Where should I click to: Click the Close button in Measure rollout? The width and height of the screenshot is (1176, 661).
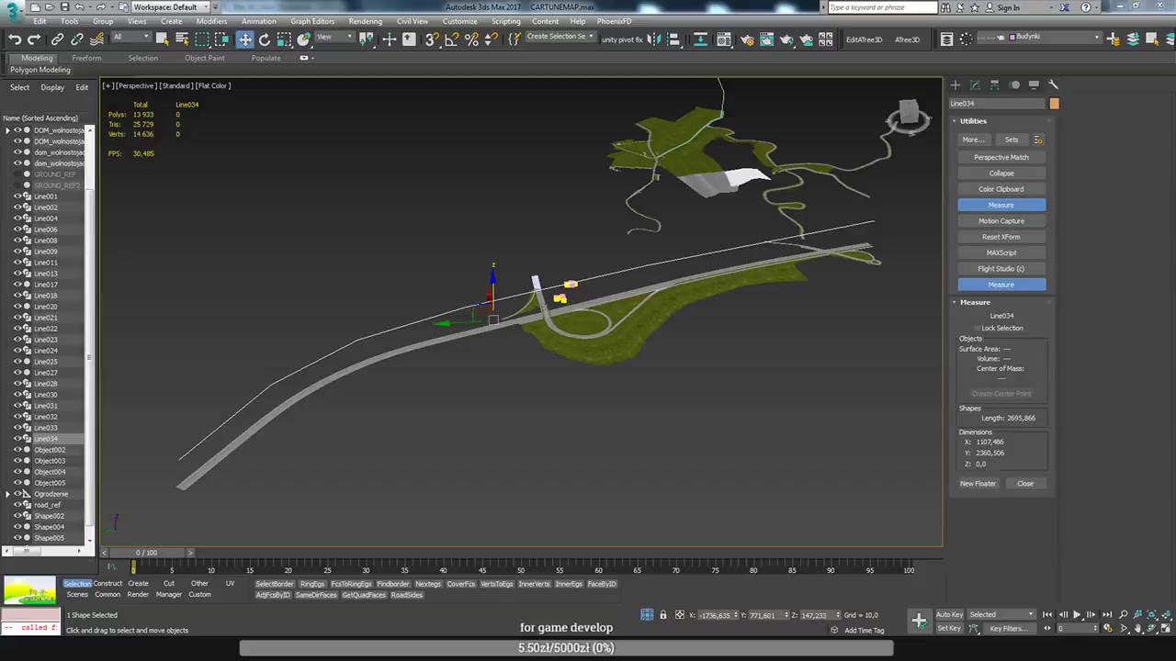click(1025, 484)
